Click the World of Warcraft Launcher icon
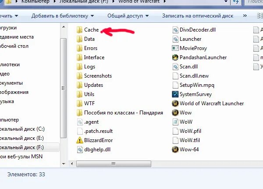This screenshot has height=189, width=263. pos(175,103)
